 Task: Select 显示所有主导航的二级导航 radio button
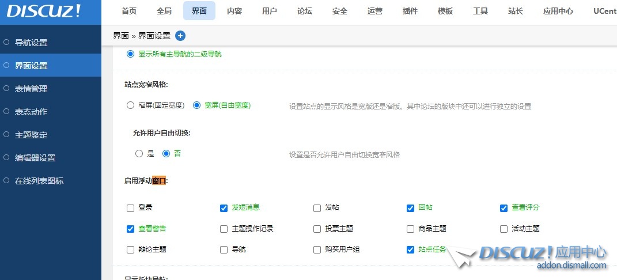(130, 54)
